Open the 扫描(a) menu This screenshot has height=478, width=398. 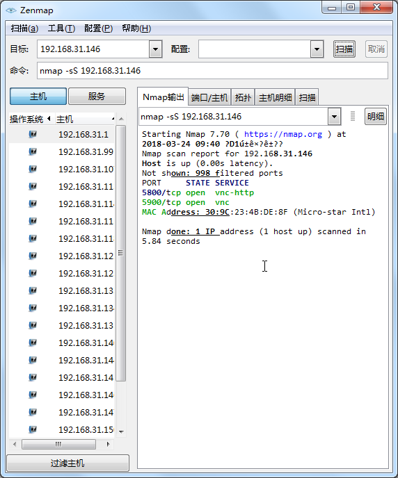(24, 28)
